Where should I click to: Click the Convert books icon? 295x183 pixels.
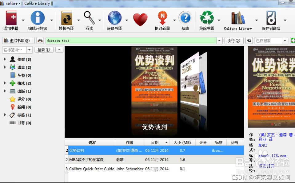pyautogui.click(x=67, y=18)
